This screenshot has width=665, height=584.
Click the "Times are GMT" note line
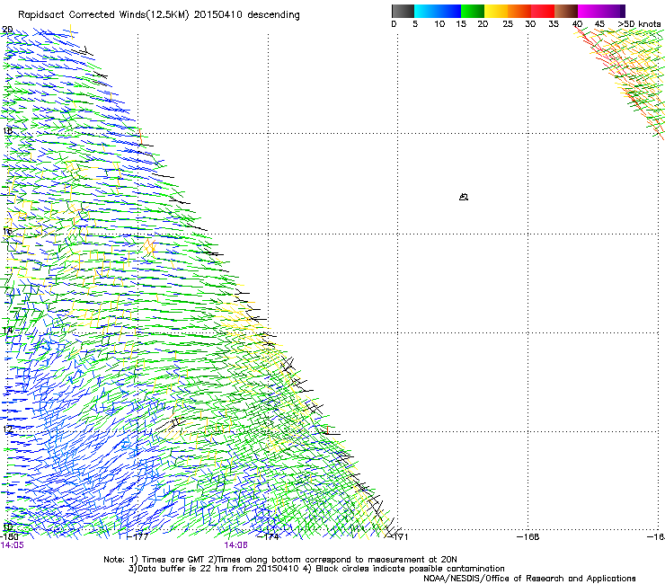click(279, 560)
